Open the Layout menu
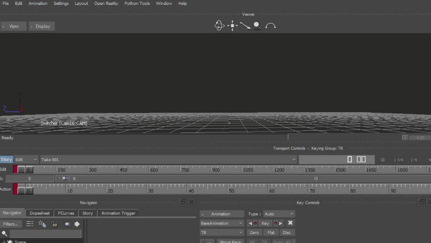Viewport: 431px width, 243px height. click(81, 3)
